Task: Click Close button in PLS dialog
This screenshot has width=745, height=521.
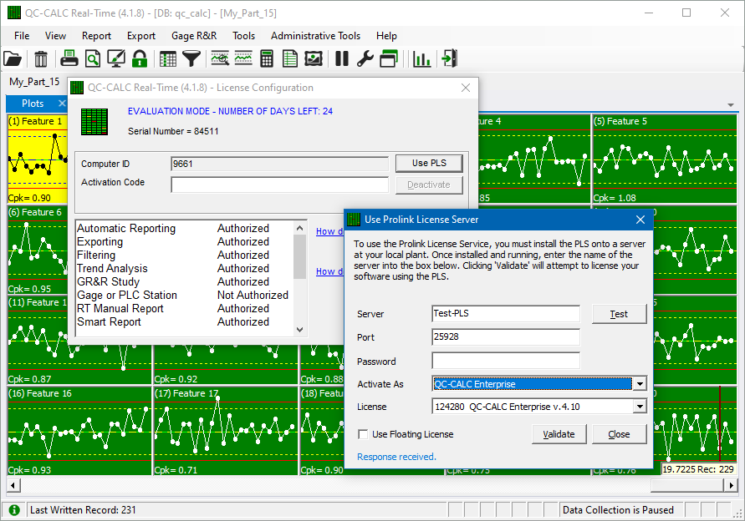Action: point(619,434)
